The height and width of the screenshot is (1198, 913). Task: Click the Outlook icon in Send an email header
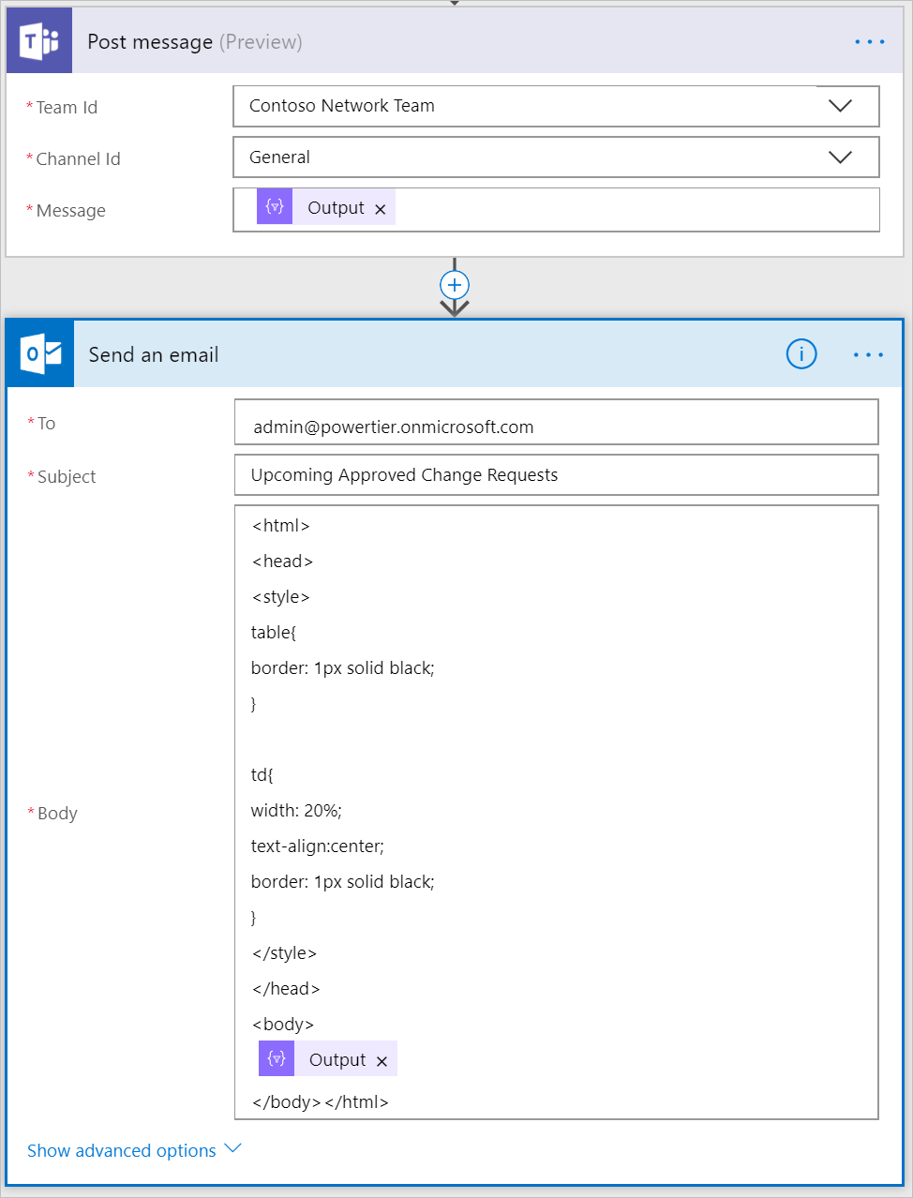(40, 354)
